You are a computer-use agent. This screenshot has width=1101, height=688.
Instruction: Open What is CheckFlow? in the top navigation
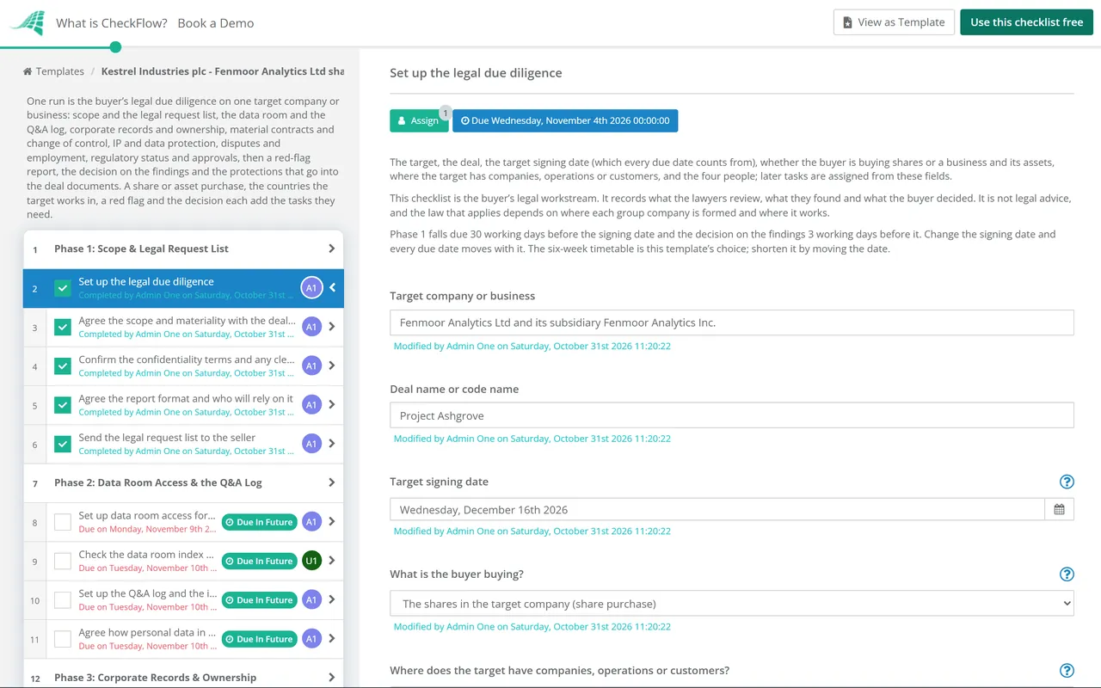112,23
